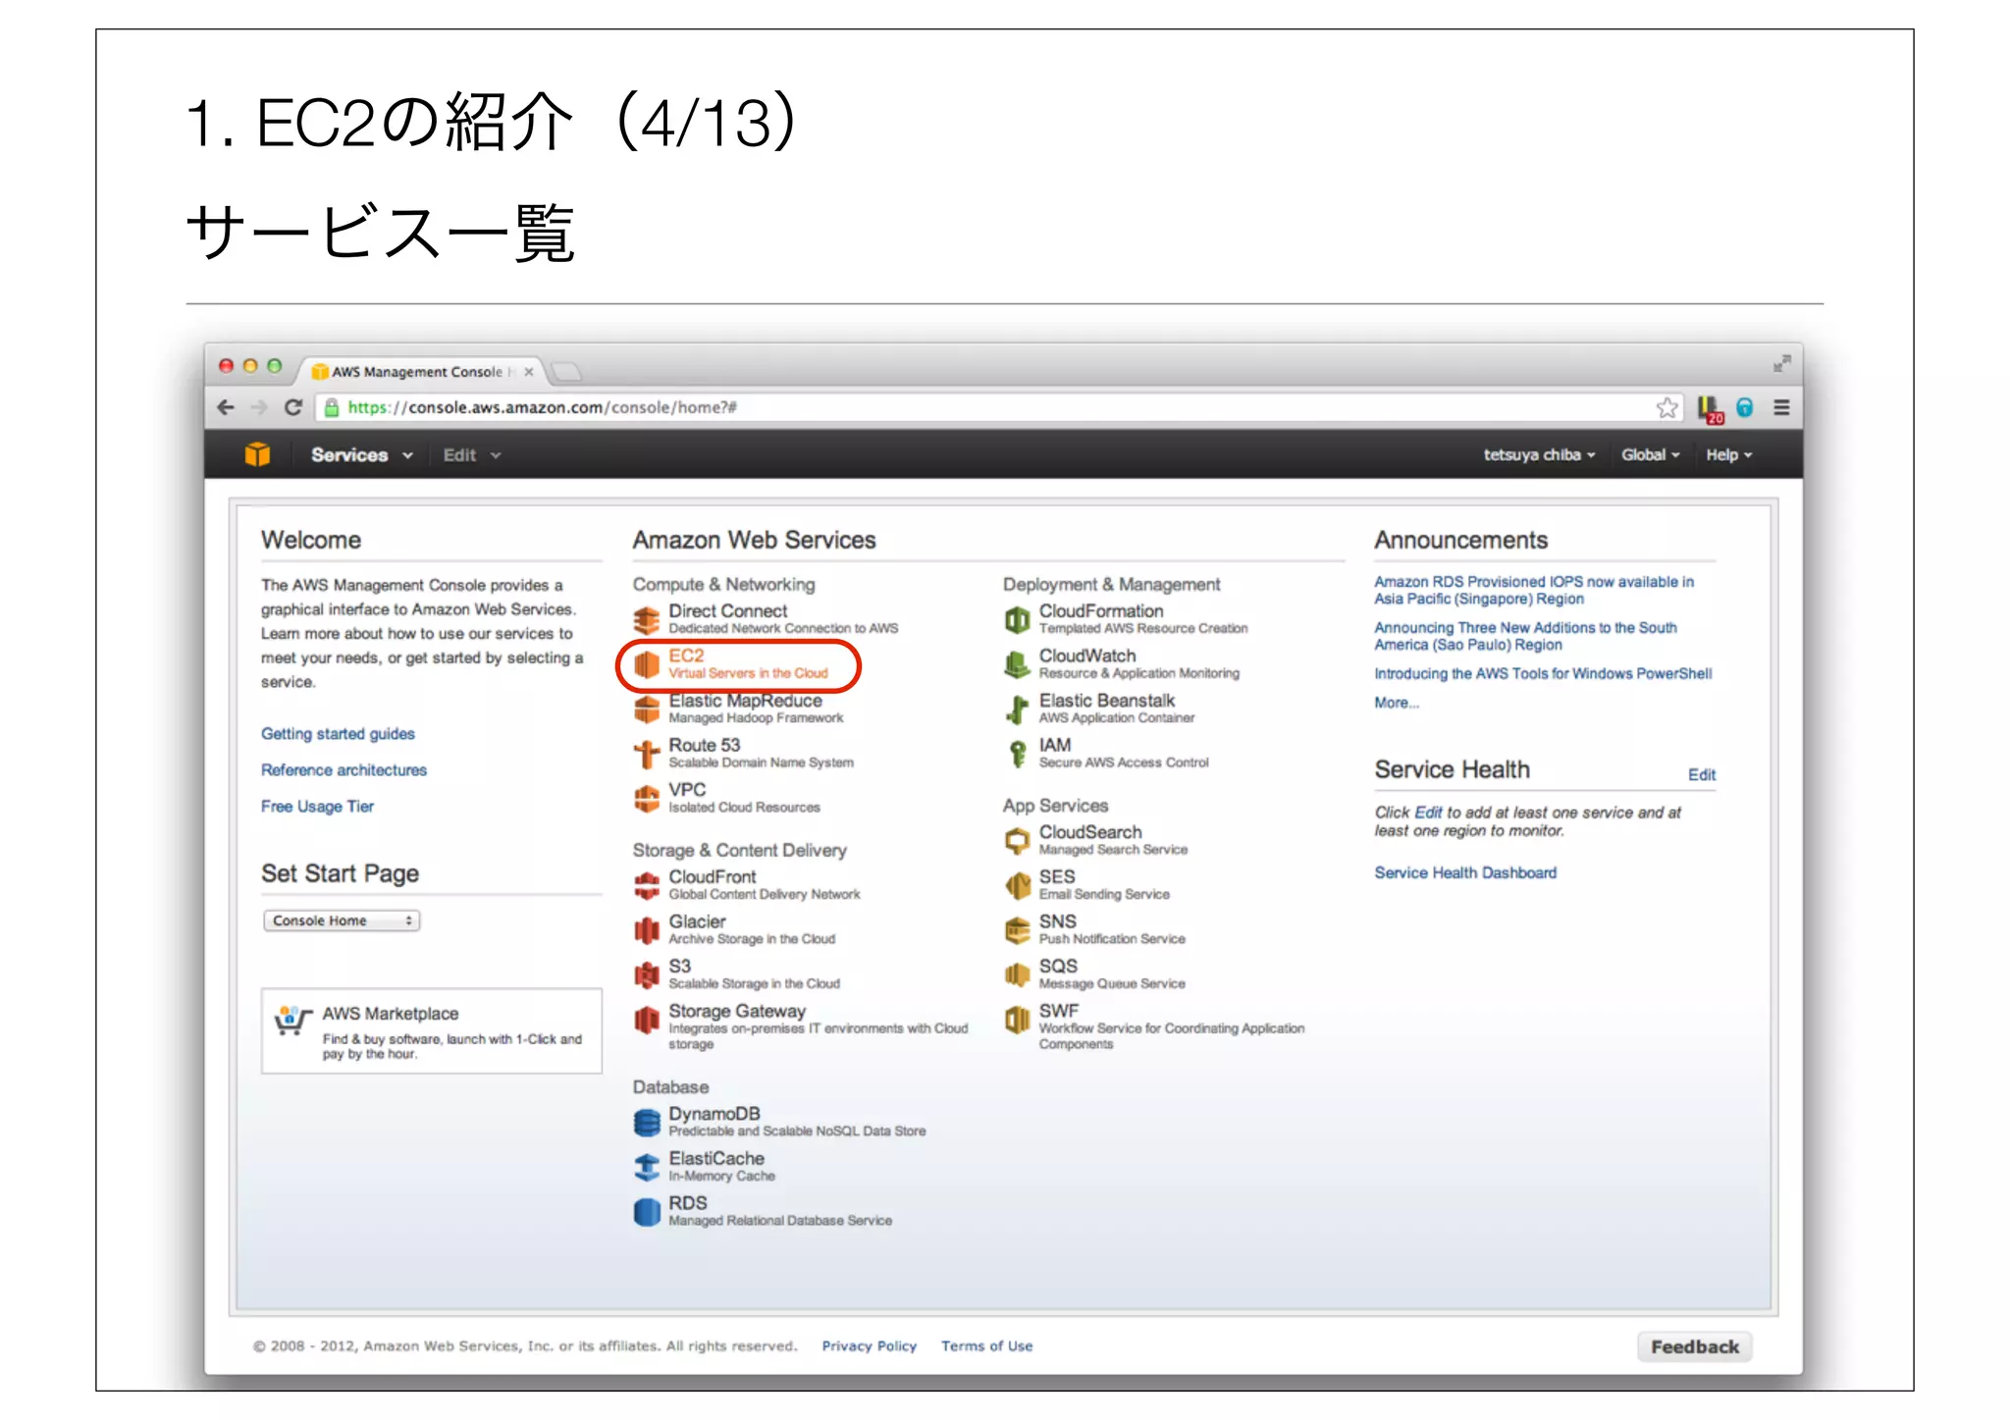Open the Reference architectures link
The width and height of the screenshot is (2010, 1420).
(x=344, y=770)
